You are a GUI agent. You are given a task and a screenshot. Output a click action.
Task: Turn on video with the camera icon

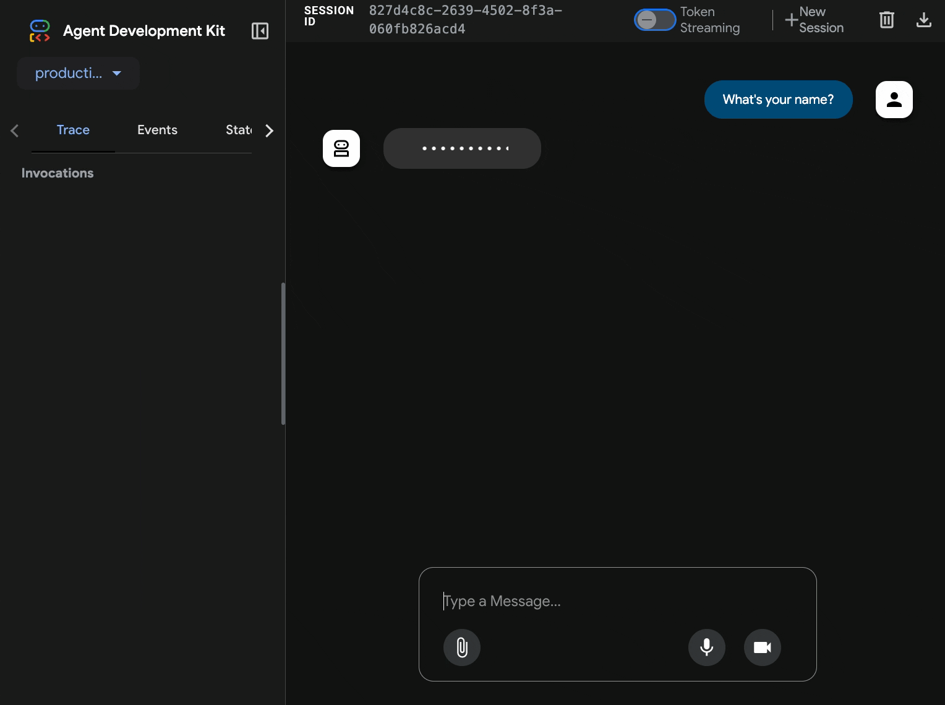[762, 647]
